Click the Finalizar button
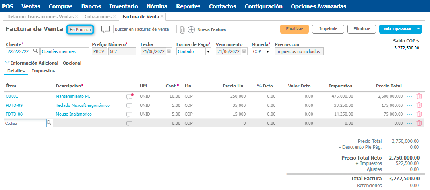Screen dimensions: 430x190 [x=294, y=29]
